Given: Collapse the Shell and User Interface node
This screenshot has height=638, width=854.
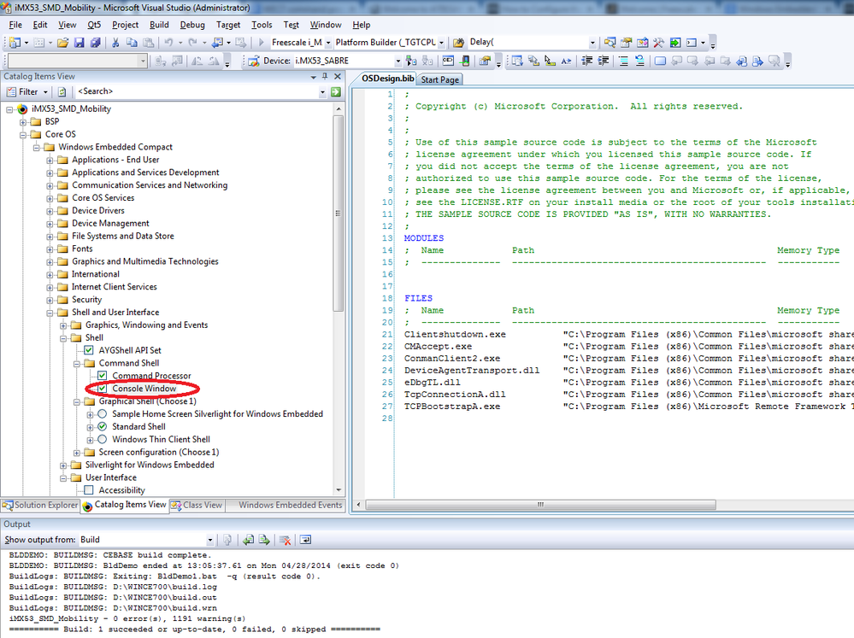Looking at the screenshot, I should 50,313.
